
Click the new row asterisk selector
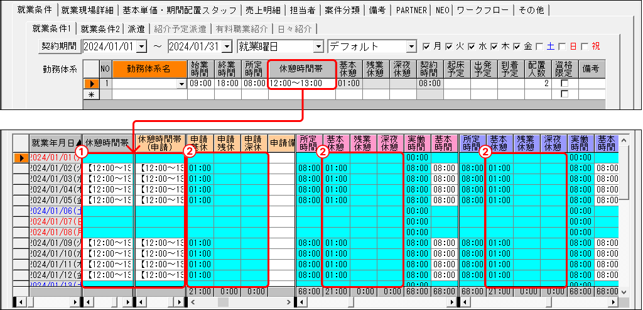[92, 94]
